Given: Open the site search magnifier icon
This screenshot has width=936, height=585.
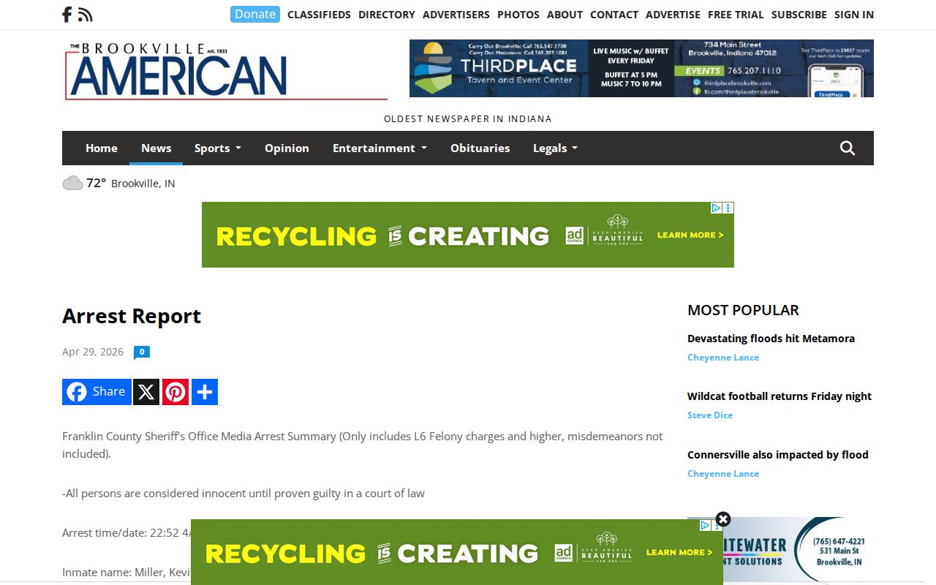Looking at the screenshot, I should pyautogui.click(x=848, y=148).
